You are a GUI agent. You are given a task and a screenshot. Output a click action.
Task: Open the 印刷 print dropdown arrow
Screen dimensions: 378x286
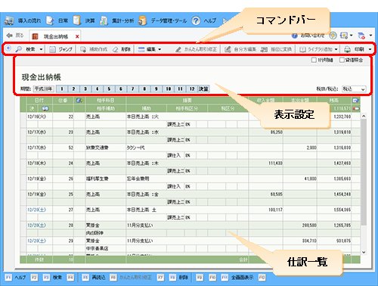pyautogui.click(x=370, y=49)
